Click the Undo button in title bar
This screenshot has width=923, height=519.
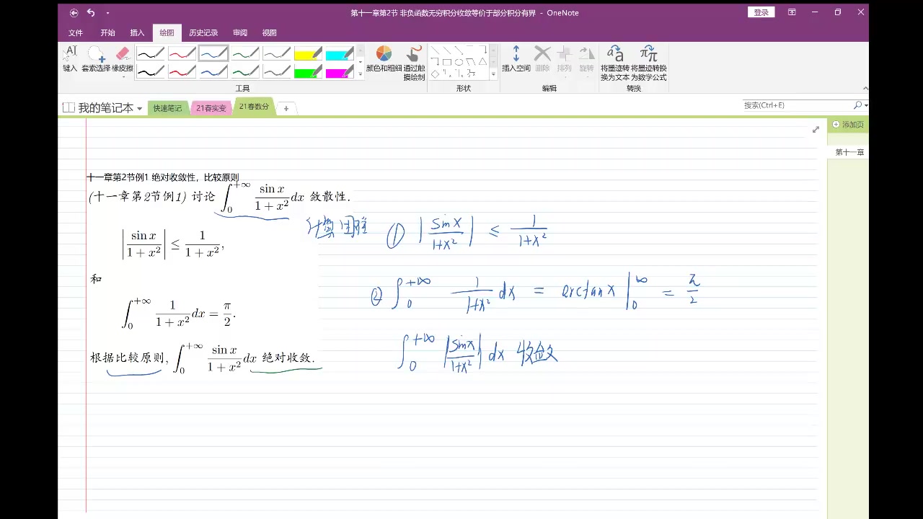(91, 12)
